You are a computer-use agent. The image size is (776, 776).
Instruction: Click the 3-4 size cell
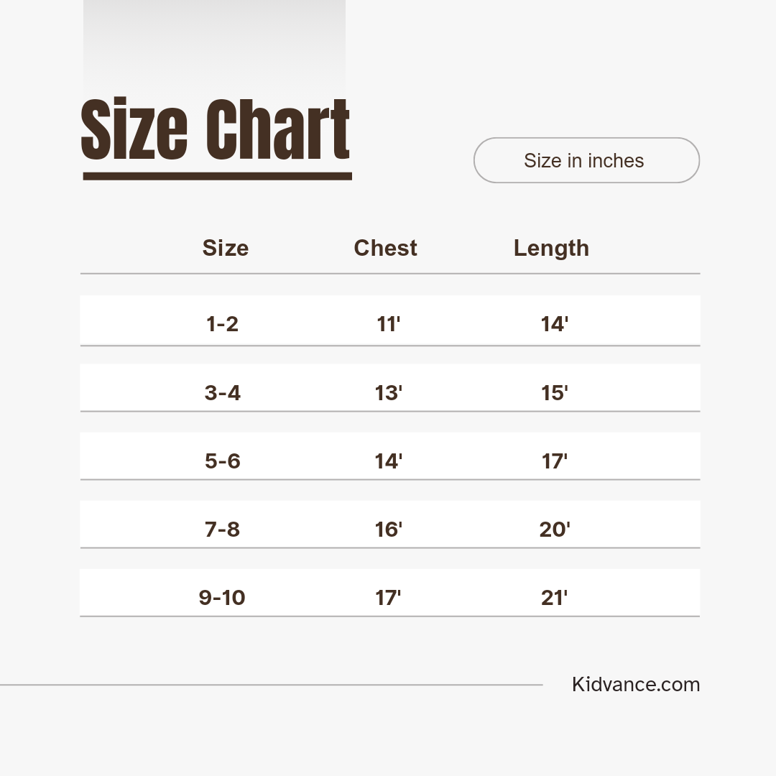222,393
